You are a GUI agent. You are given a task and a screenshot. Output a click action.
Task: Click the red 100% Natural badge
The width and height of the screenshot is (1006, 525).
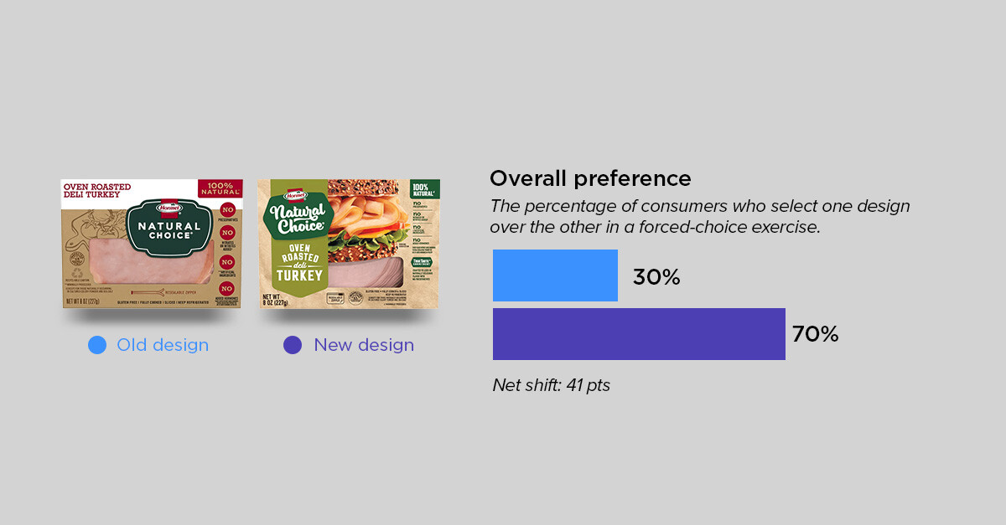click(220, 188)
